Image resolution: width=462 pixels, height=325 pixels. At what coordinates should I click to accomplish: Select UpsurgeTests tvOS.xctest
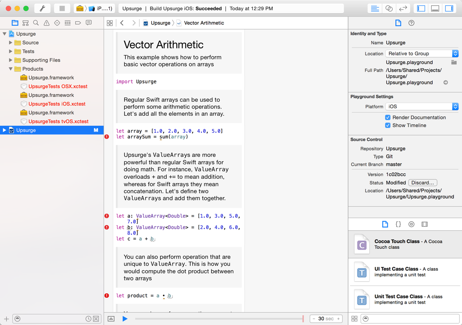(x=58, y=121)
